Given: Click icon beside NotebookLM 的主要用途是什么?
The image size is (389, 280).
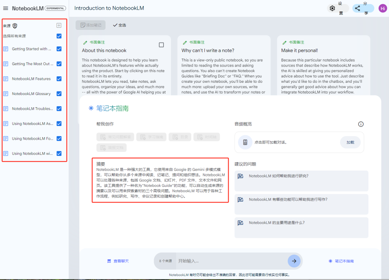Looking at the screenshot, I should pyautogui.click(x=240, y=223).
